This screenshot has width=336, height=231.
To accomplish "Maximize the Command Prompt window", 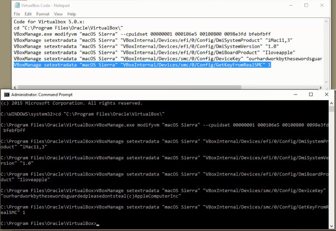I will (311, 94).
